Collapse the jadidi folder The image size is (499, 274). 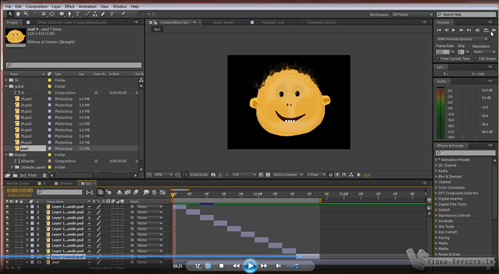(6, 86)
